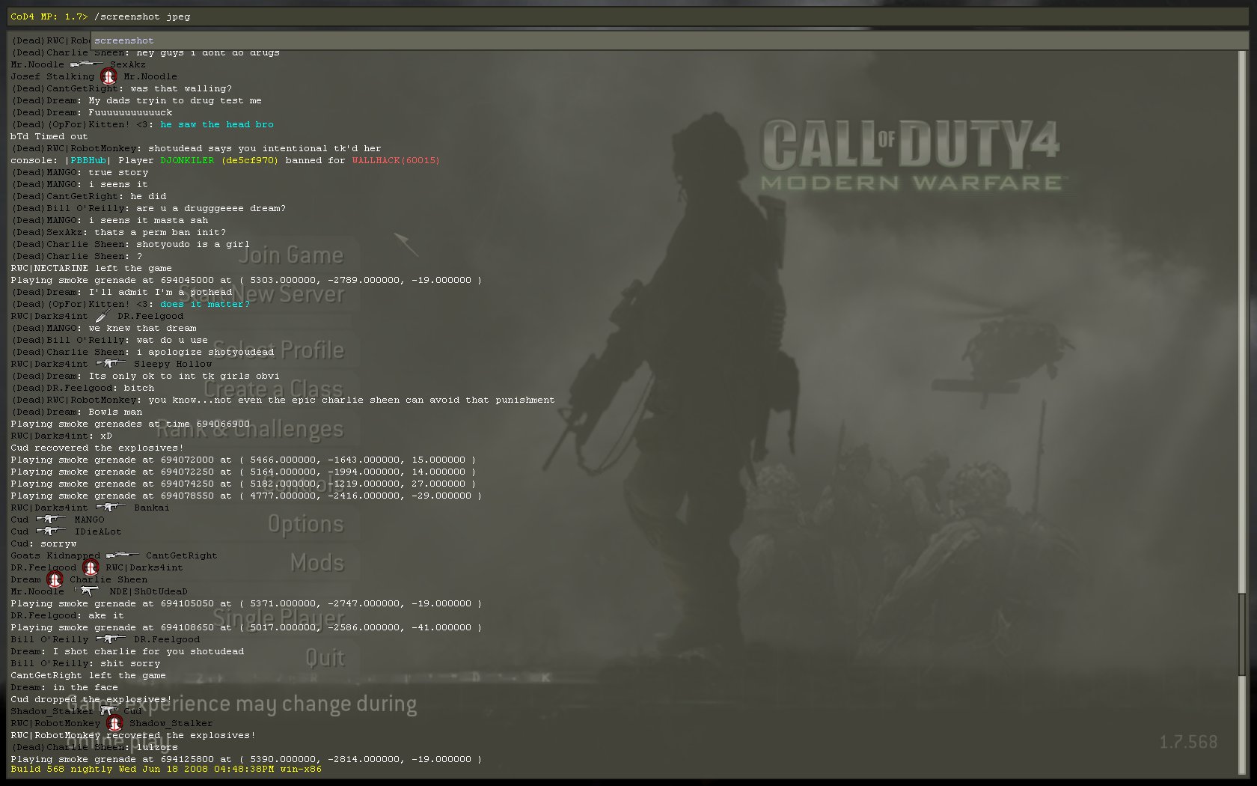Click the 'Build 568 nightly' version line

[x=166, y=769]
